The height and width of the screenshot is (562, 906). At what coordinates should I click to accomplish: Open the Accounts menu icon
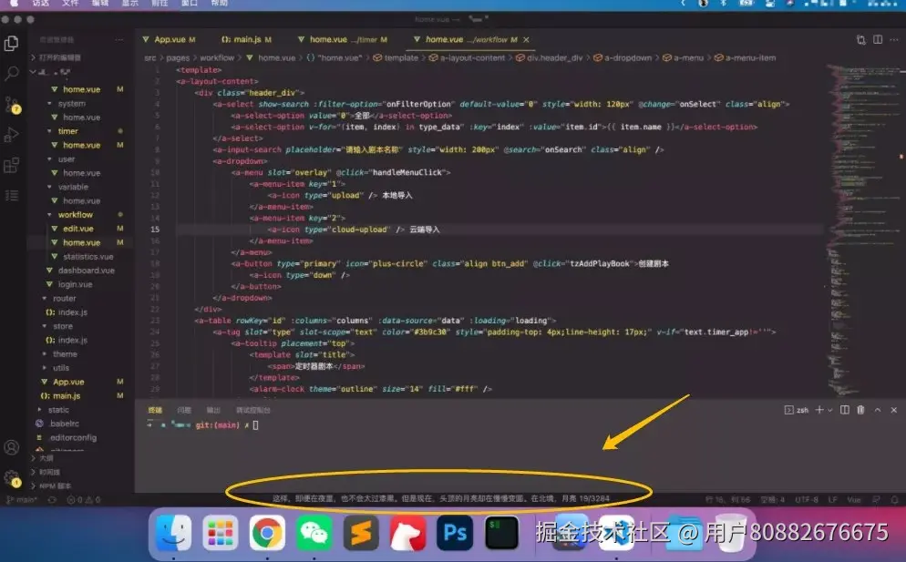(x=11, y=447)
